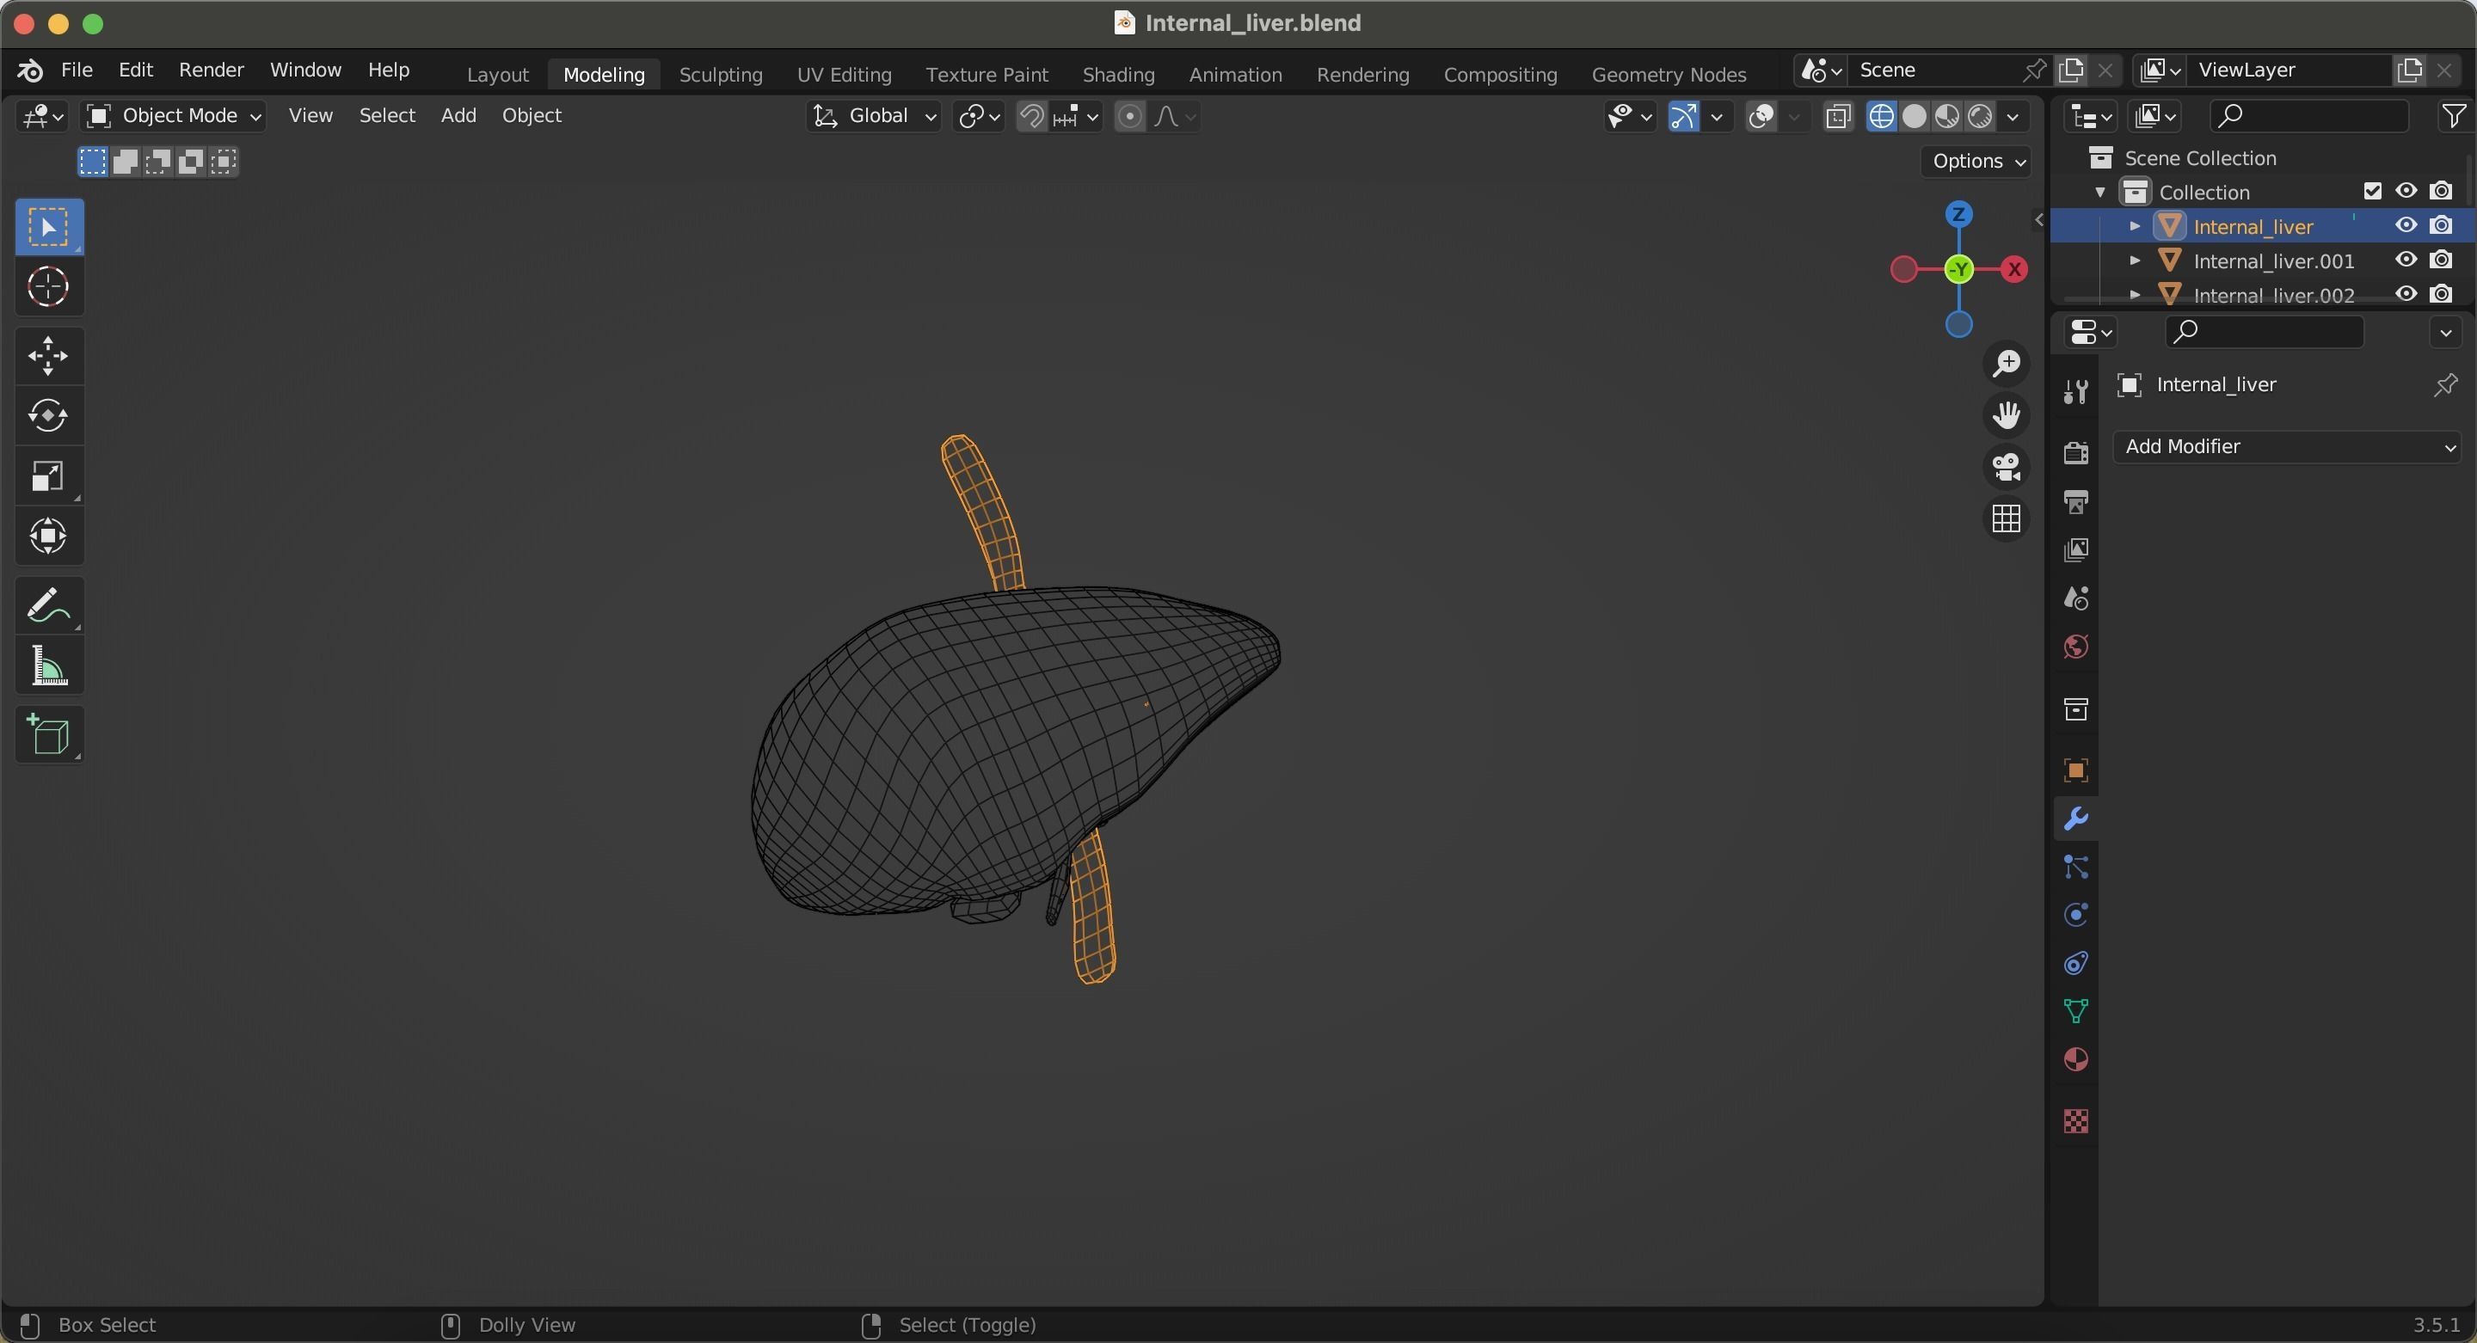
Task: Open the View Layer properties tab
Action: (2075, 550)
